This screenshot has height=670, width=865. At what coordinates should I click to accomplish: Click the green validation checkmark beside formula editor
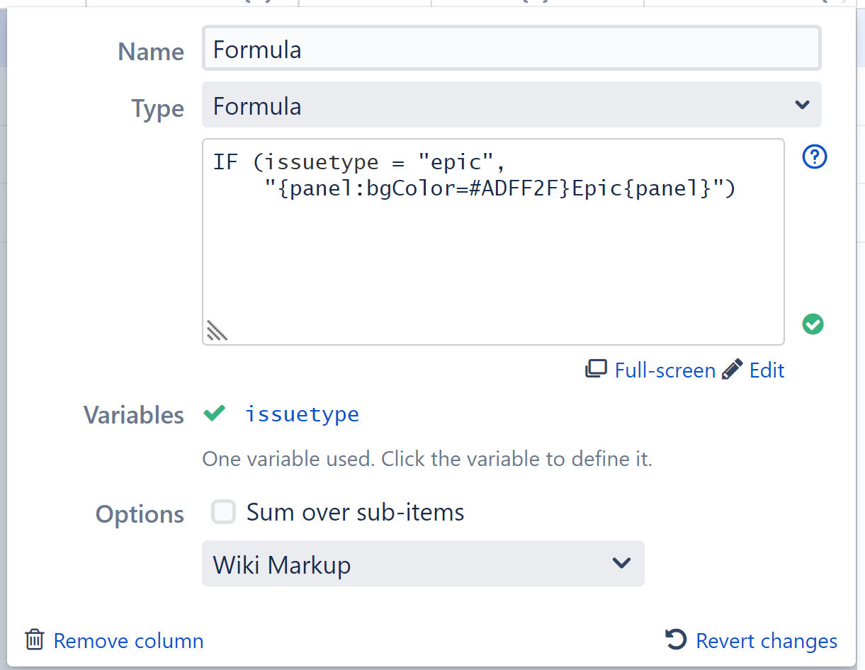coord(813,324)
